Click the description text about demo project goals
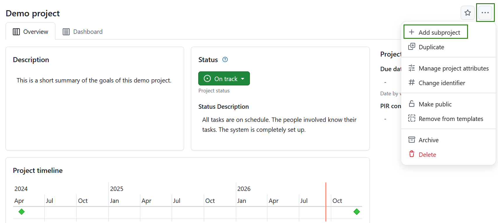 pyautogui.click(x=94, y=80)
